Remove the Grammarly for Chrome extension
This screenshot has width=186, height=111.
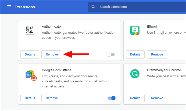coord(157,98)
